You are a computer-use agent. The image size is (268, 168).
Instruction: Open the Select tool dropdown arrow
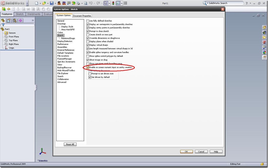click(109, 3)
